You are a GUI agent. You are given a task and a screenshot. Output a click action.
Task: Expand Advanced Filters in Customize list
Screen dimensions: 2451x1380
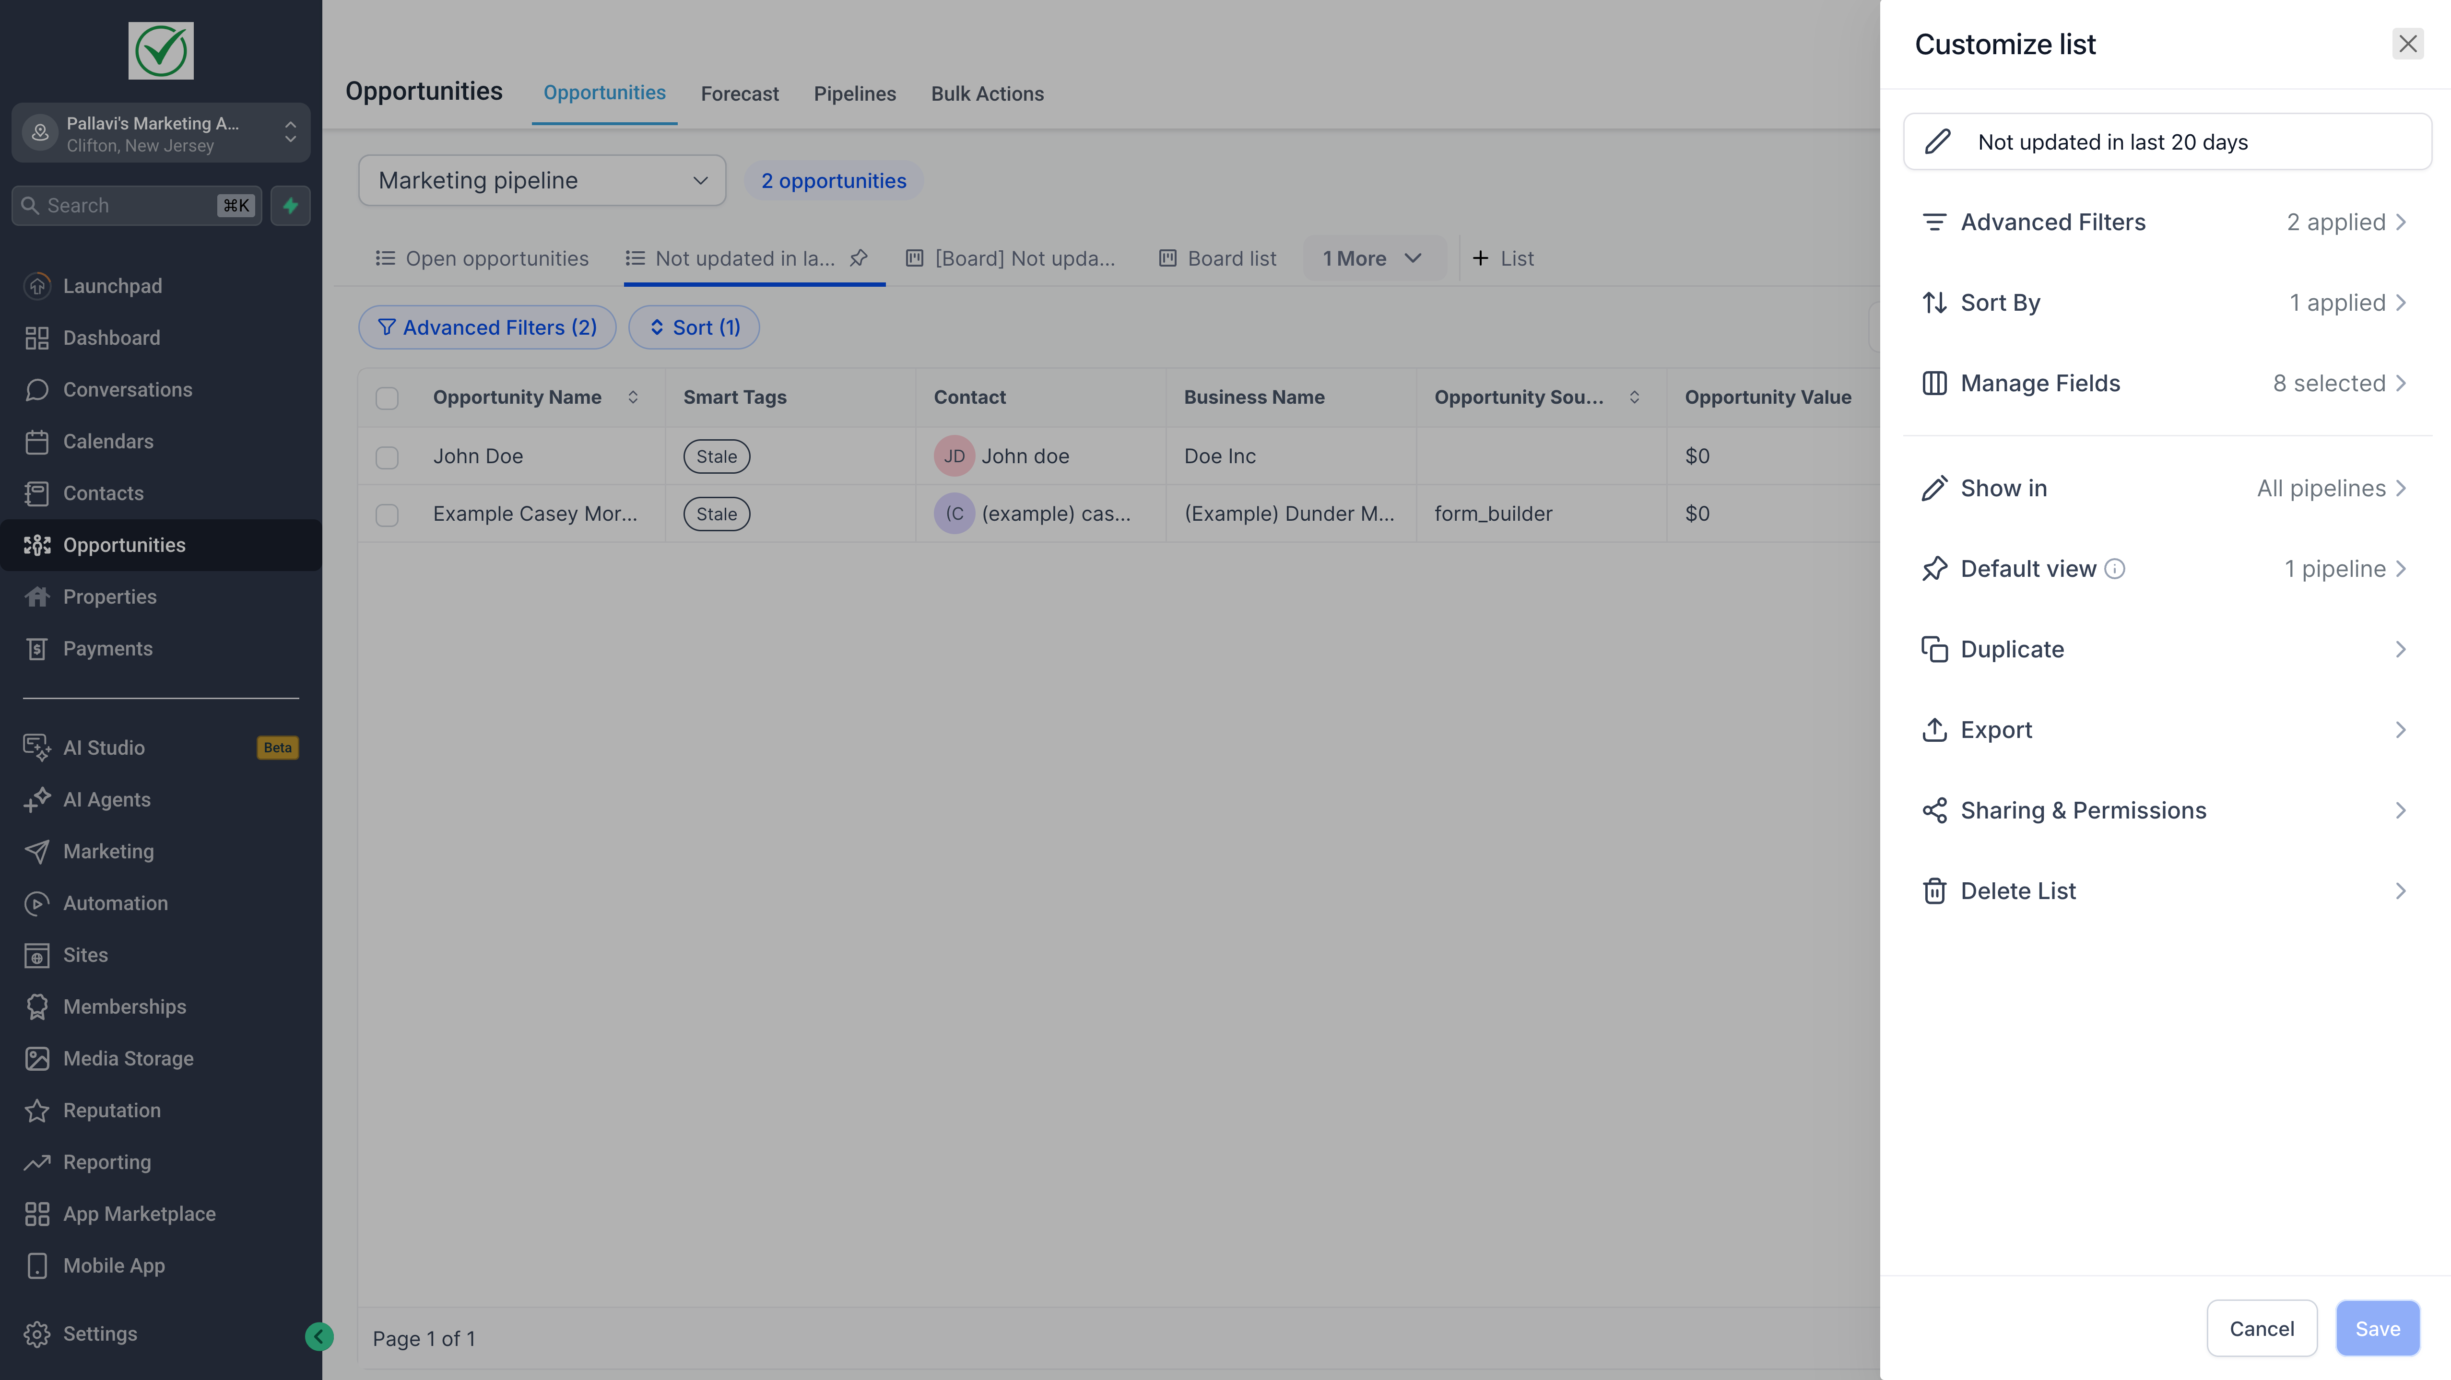tap(2167, 222)
